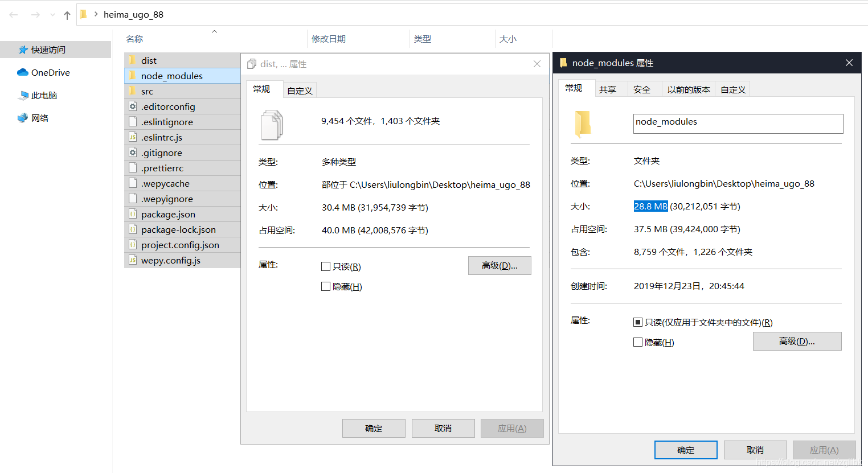Select the wepy.config.js file

pos(166,260)
